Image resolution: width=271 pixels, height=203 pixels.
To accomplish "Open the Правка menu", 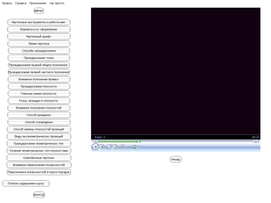I will [7, 3].
